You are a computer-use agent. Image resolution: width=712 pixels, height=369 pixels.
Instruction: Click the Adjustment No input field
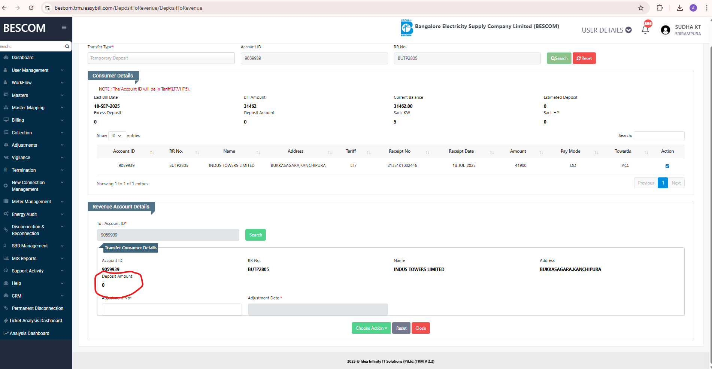[x=172, y=309]
